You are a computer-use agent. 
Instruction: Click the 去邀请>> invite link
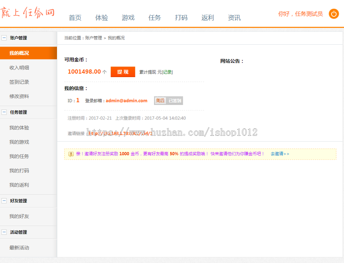(280, 154)
